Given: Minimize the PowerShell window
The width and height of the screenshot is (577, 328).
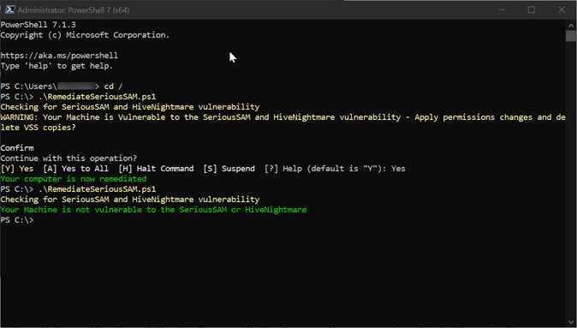Looking at the screenshot, I should pos(502,10).
